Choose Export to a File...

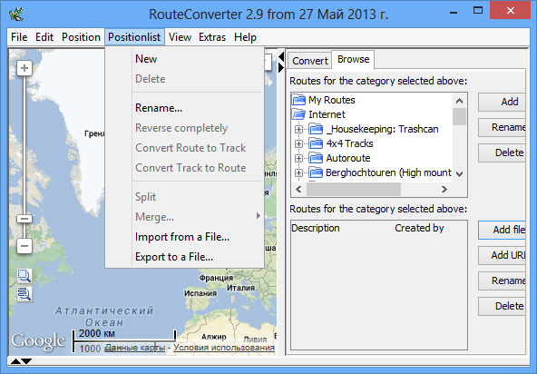pos(185,257)
